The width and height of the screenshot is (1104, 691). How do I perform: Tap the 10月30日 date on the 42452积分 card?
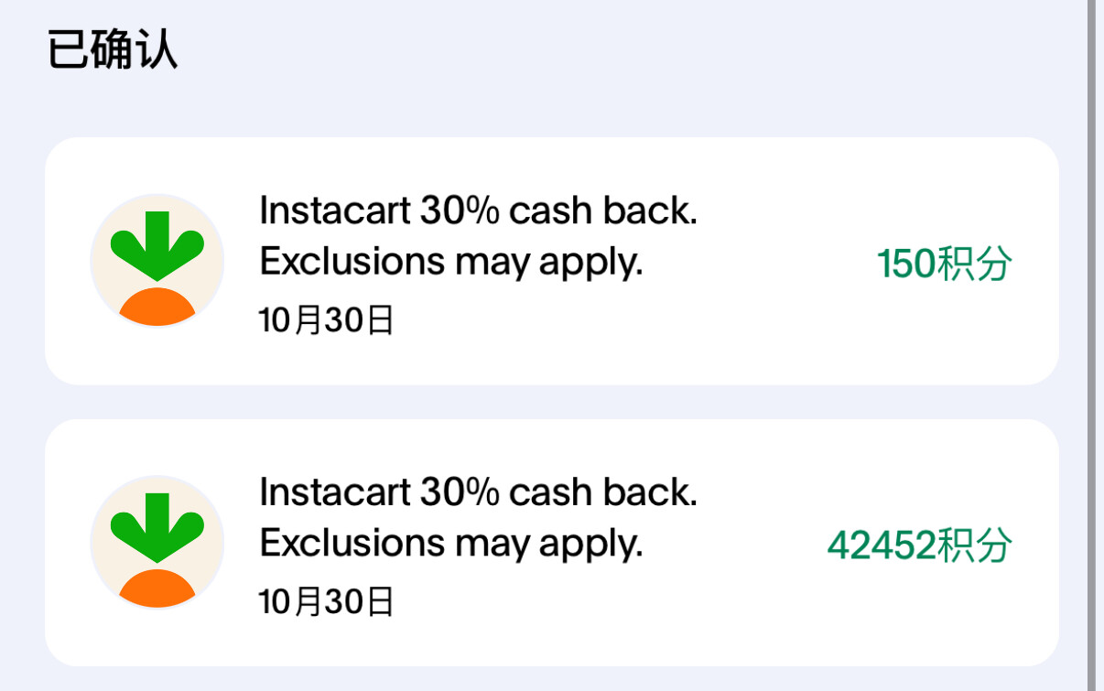coord(327,602)
